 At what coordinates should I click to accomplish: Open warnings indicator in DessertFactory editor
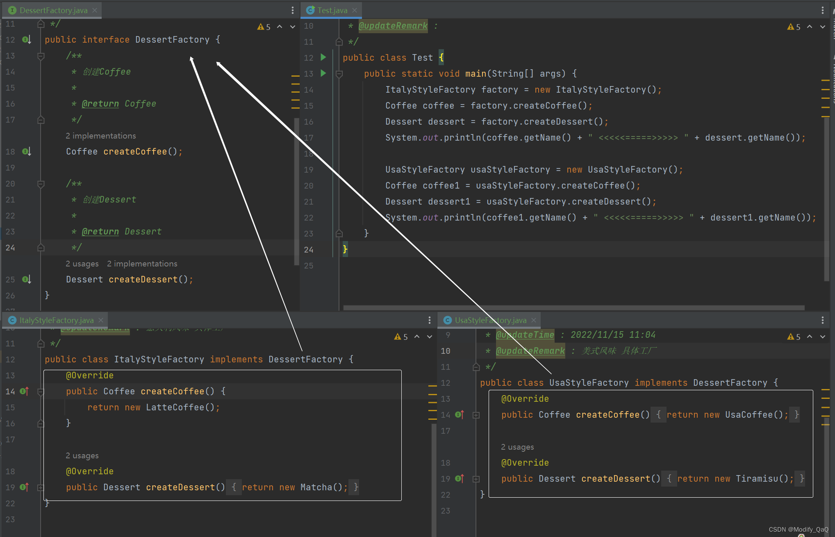tap(264, 27)
